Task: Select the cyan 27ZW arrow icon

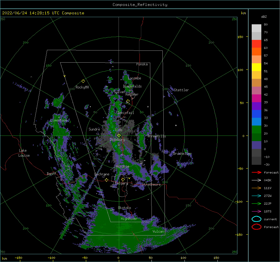Action: (x=256, y=196)
